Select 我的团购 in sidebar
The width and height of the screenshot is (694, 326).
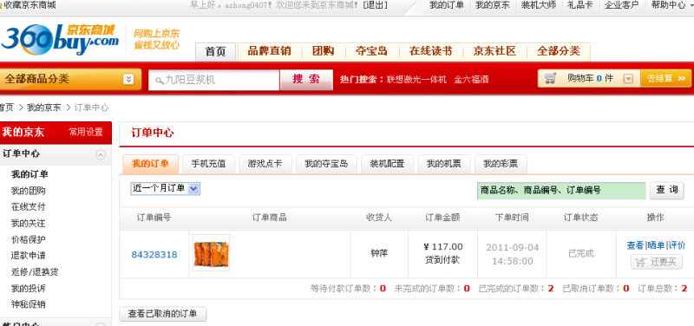(x=28, y=191)
